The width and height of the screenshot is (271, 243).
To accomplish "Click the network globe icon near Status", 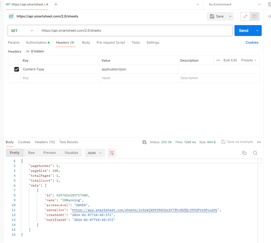I will pos(144,142).
